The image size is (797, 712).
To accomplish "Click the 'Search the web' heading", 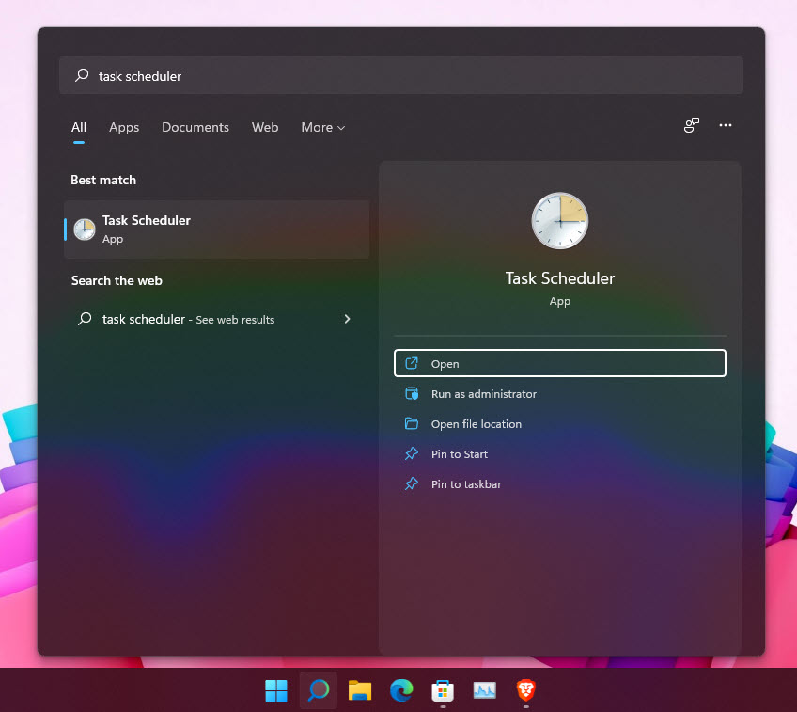I will coord(117,280).
